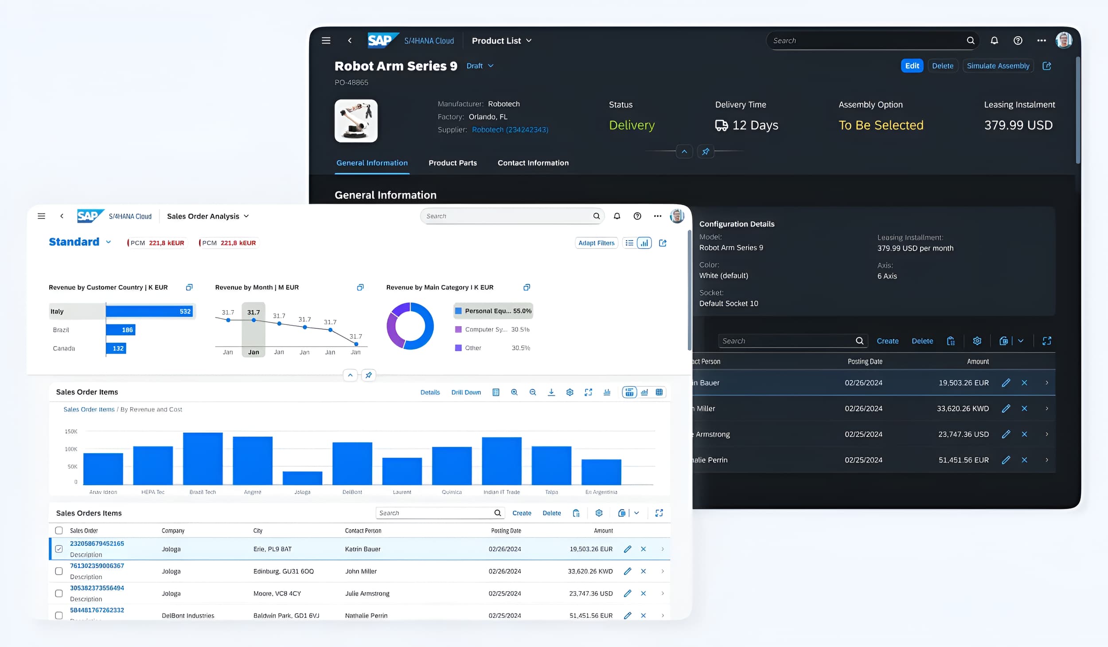Open help icon in Product List header
The height and width of the screenshot is (647, 1108).
(1018, 40)
